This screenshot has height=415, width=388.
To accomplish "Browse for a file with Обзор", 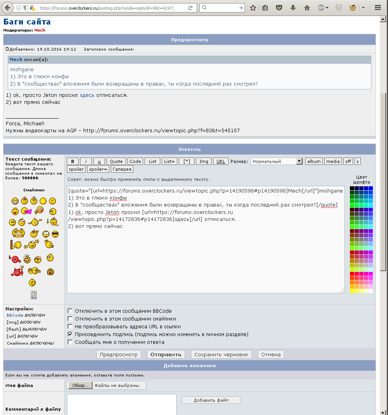I will point(80,385).
